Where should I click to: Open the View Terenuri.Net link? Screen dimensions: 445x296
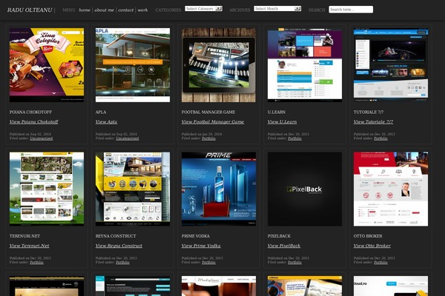[29, 246]
